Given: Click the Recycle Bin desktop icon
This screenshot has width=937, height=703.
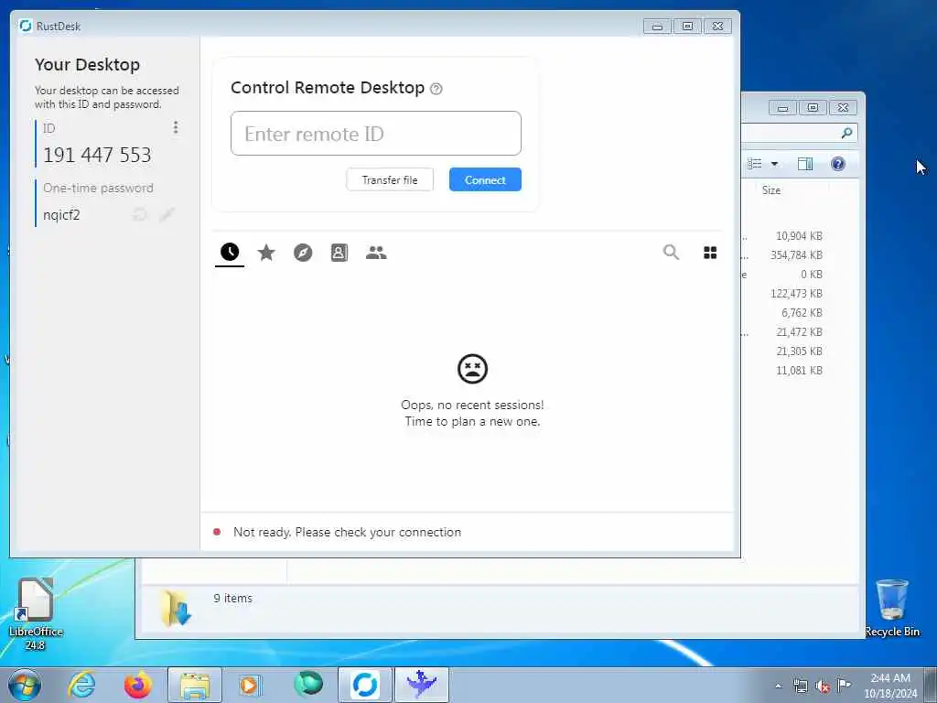Looking at the screenshot, I should (891, 608).
